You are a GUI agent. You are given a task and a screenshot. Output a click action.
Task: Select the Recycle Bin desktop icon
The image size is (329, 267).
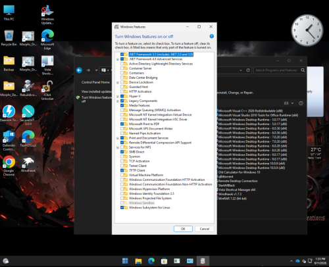coord(9,37)
